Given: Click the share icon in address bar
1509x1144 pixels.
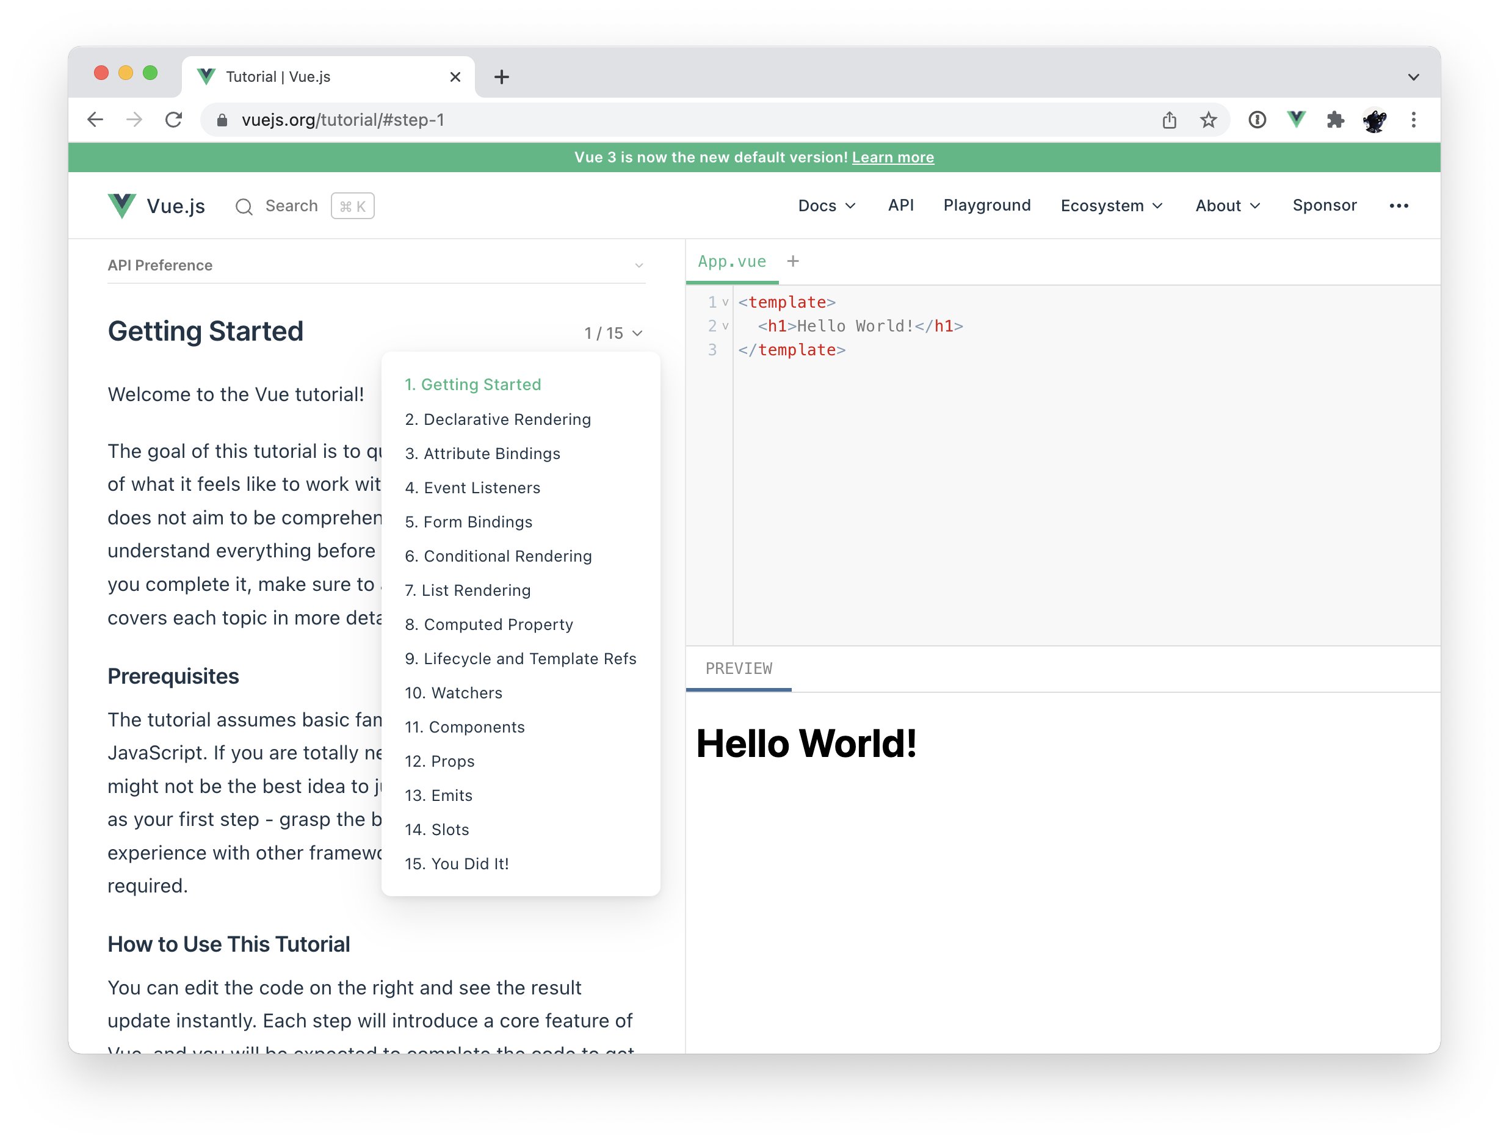Looking at the screenshot, I should (1169, 120).
